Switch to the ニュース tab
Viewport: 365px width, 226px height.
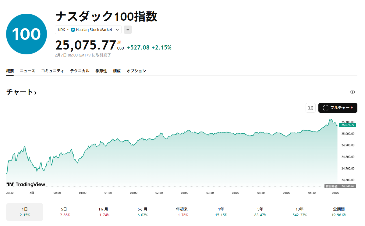(27, 71)
